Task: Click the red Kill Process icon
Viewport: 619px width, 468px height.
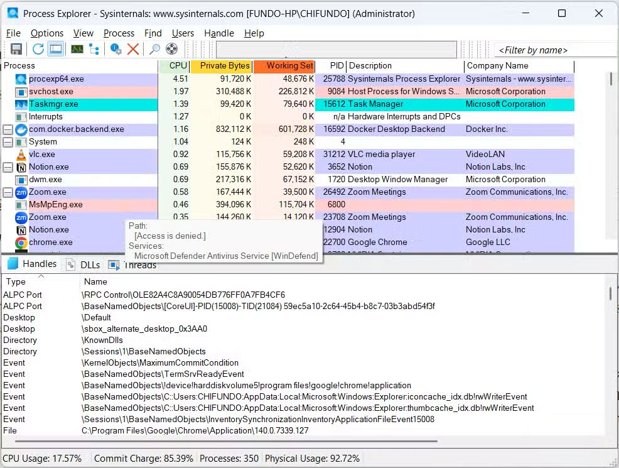Action: tap(133, 49)
